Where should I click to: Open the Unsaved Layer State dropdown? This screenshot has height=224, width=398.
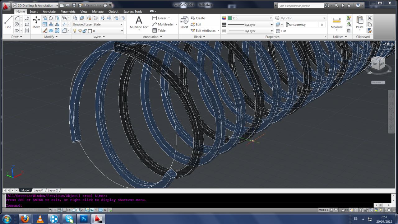98,24
